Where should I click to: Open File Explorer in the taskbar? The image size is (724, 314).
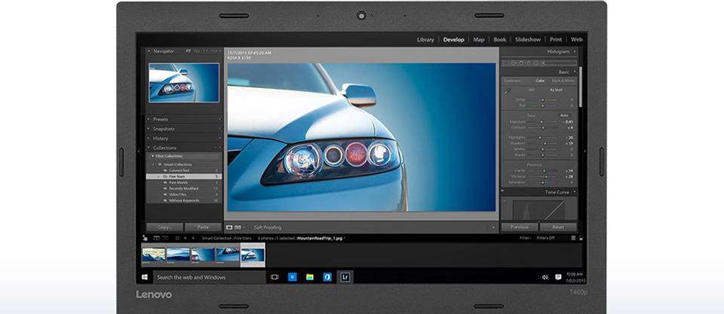click(x=309, y=277)
